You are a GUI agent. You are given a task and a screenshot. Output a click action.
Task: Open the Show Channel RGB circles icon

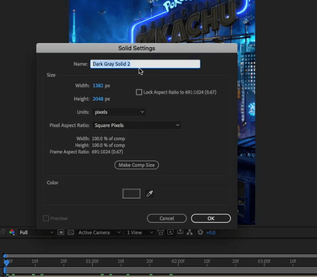coord(12,232)
